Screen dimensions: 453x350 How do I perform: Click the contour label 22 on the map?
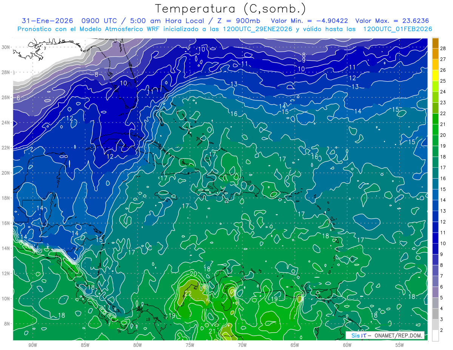click(x=188, y=293)
